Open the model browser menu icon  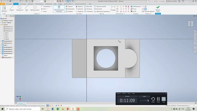point(13,16)
